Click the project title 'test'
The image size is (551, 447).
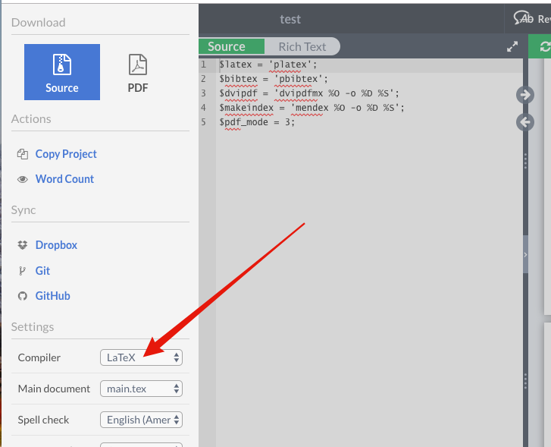290,20
